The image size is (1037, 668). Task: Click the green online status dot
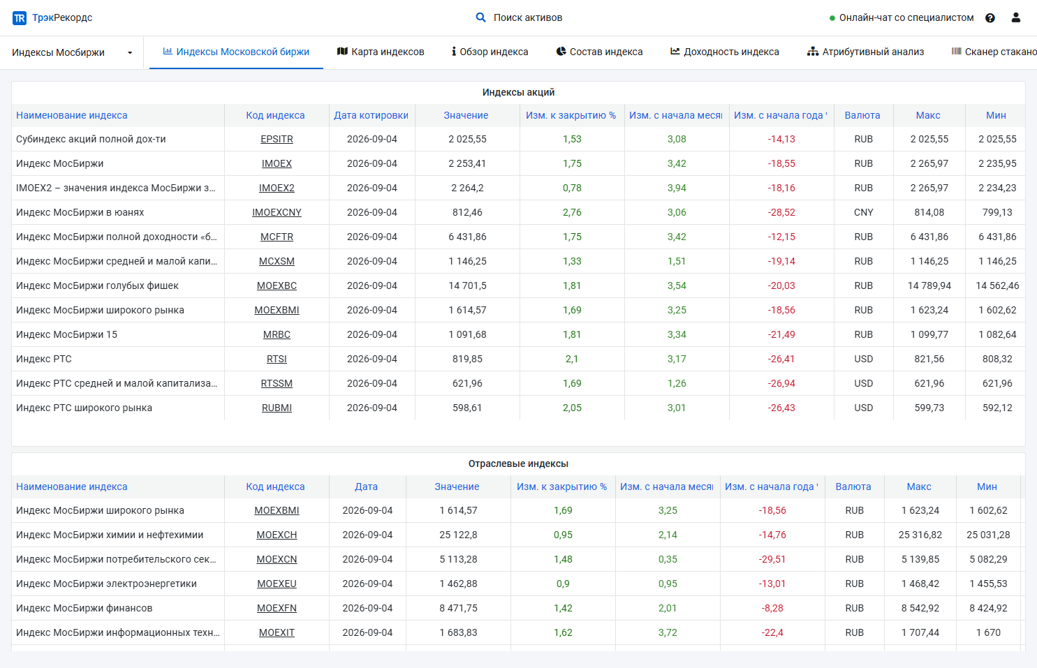click(832, 18)
